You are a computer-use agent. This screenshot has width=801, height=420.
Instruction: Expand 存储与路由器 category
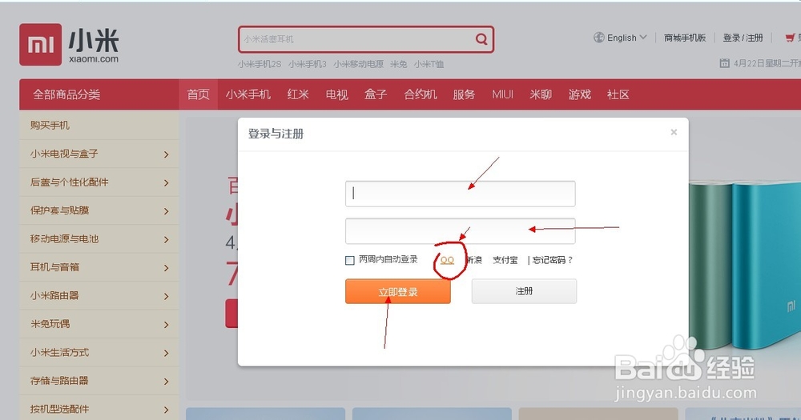(x=99, y=381)
